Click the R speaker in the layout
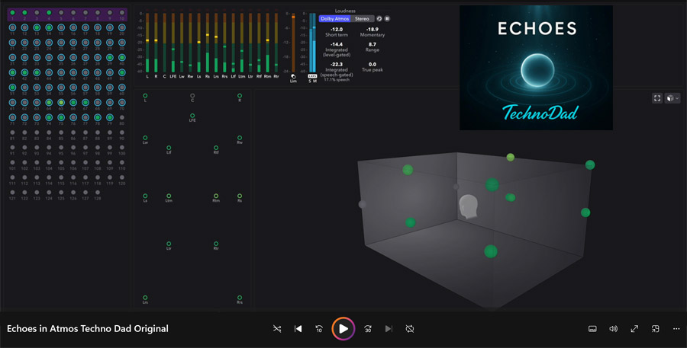Image resolution: width=687 pixels, height=348 pixels. 240,96
